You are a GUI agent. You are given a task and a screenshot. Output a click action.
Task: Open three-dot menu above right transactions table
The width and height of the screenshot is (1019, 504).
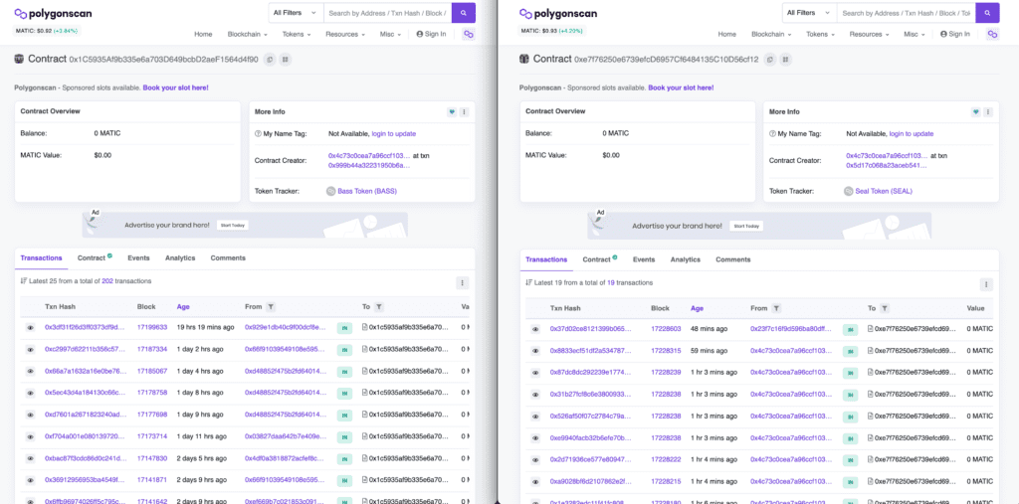986,284
